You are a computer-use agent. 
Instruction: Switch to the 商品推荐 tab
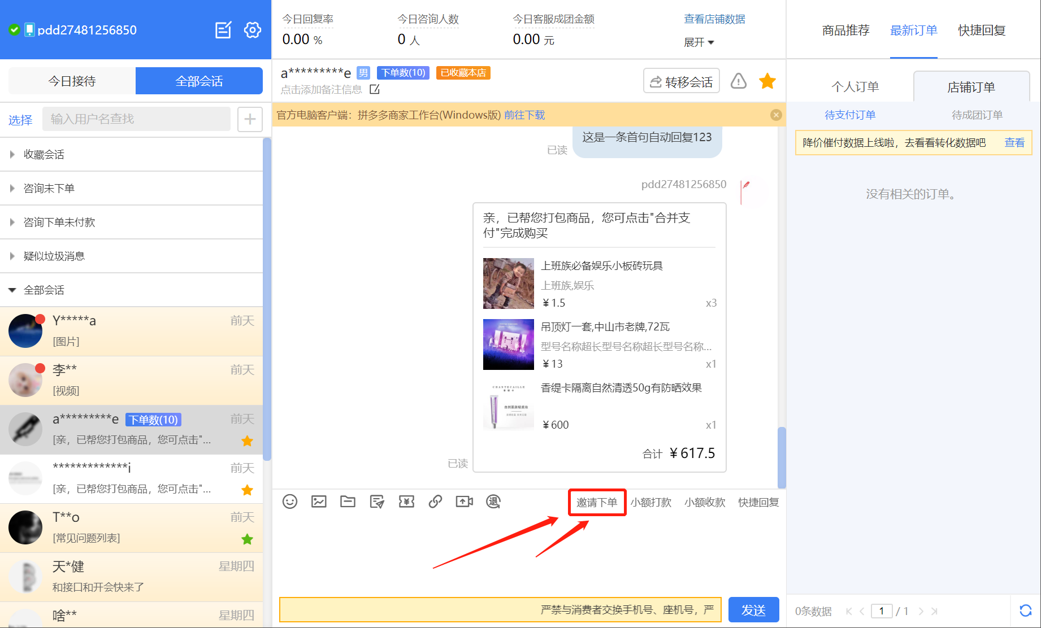pyautogui.click(x=845, y=30)
